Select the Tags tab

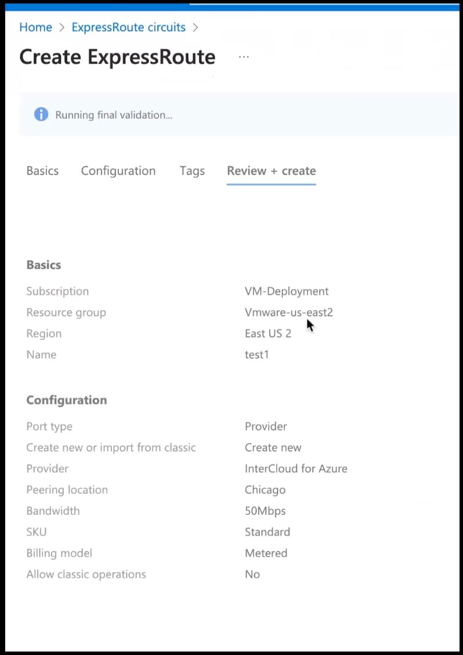pyautogui.click(x=192, y=170)
